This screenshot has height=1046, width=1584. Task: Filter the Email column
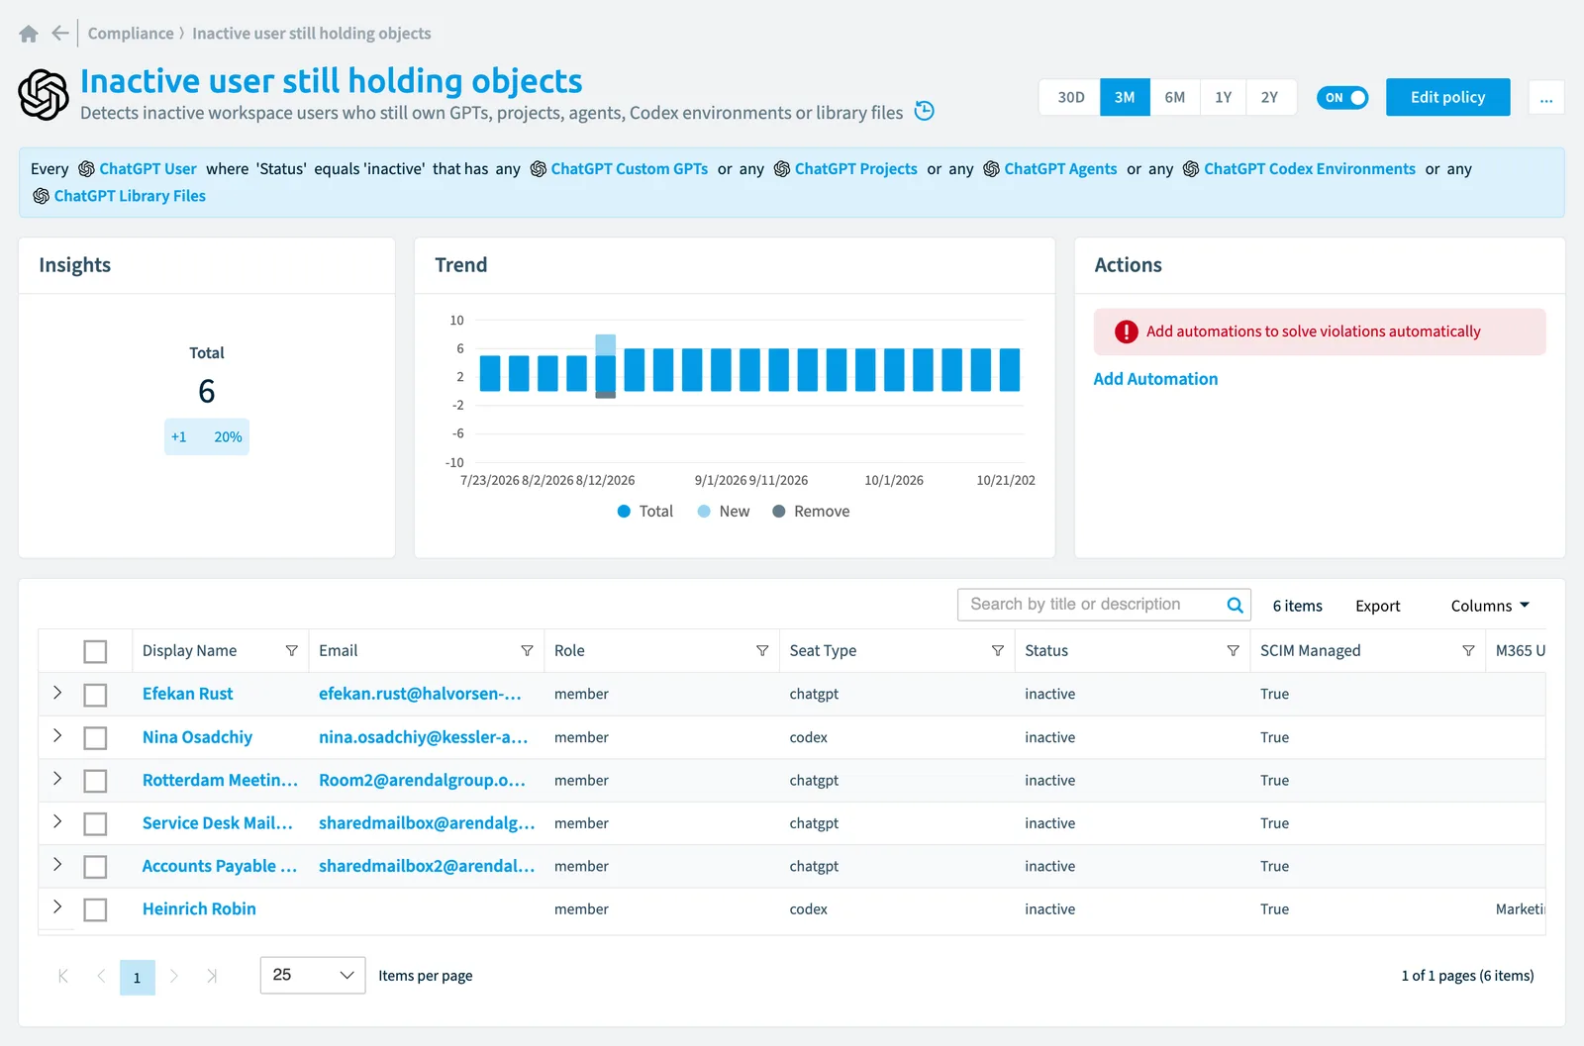click(x=527, y=651)
